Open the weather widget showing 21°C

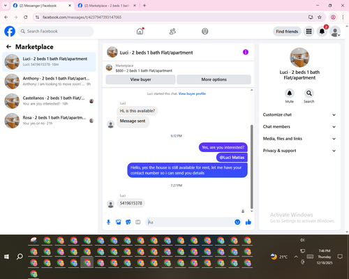point(279,257)
